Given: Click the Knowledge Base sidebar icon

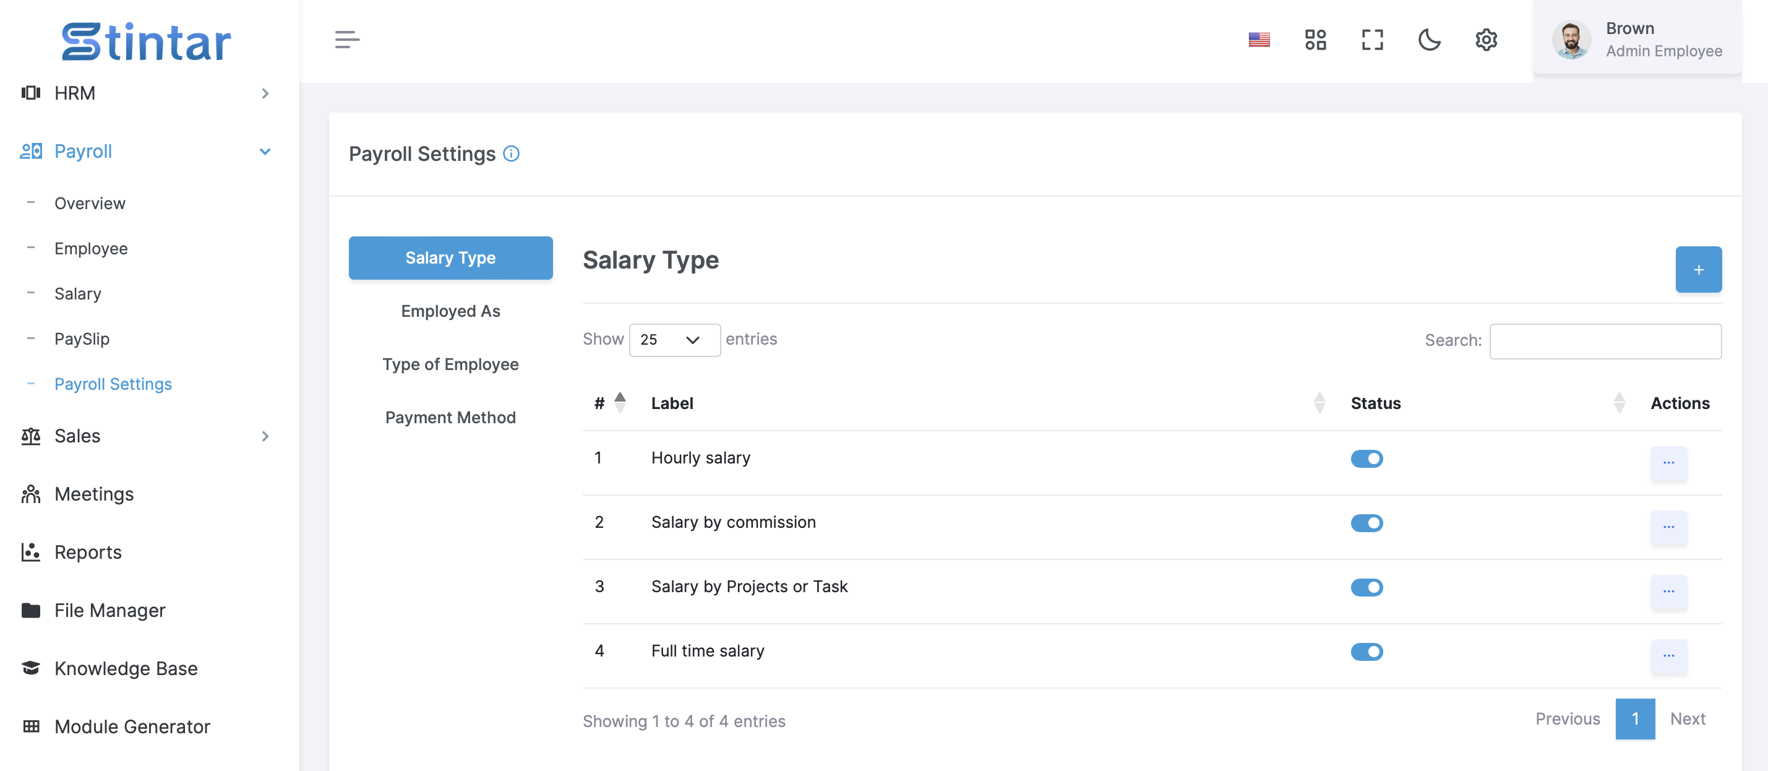Looking at the screenshot, I should pos(30,666).
